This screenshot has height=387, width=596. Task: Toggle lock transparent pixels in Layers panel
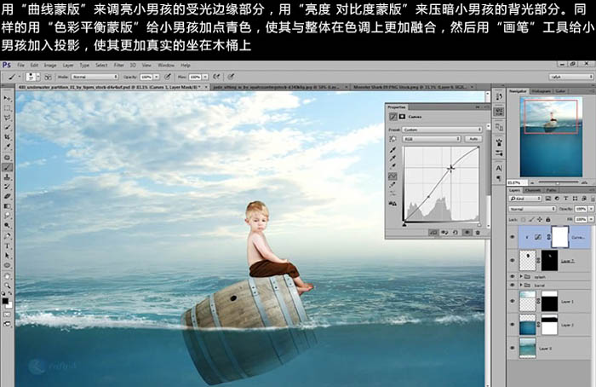[x=524, y=220]
